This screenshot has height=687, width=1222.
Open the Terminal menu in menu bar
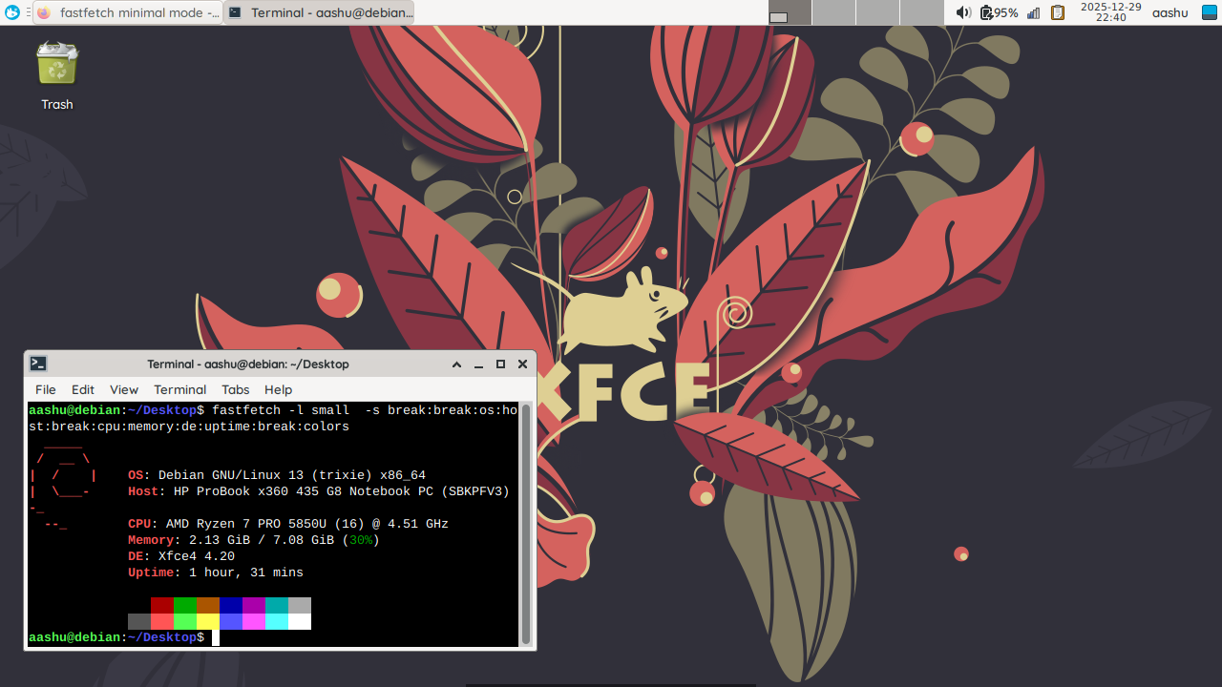(x=179, y=389)
